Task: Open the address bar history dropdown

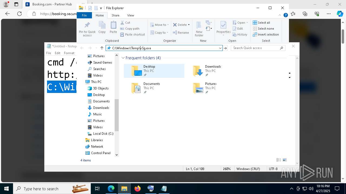Action: (220, 48)
